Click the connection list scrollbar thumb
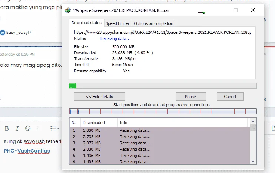The height and width of the screenshot is (173, 275). point(253,127)
